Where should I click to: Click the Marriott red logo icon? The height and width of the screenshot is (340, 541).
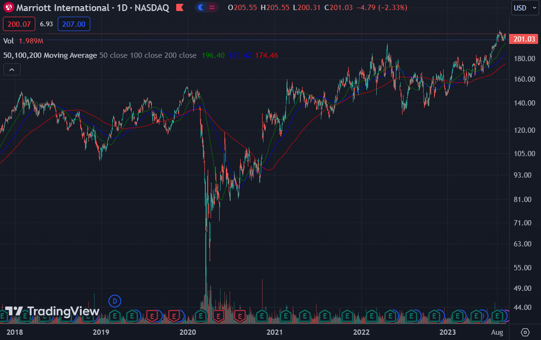9,7
